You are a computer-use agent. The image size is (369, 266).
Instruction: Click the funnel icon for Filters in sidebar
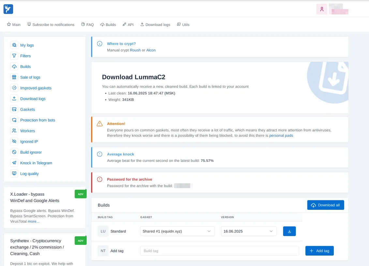14,56
